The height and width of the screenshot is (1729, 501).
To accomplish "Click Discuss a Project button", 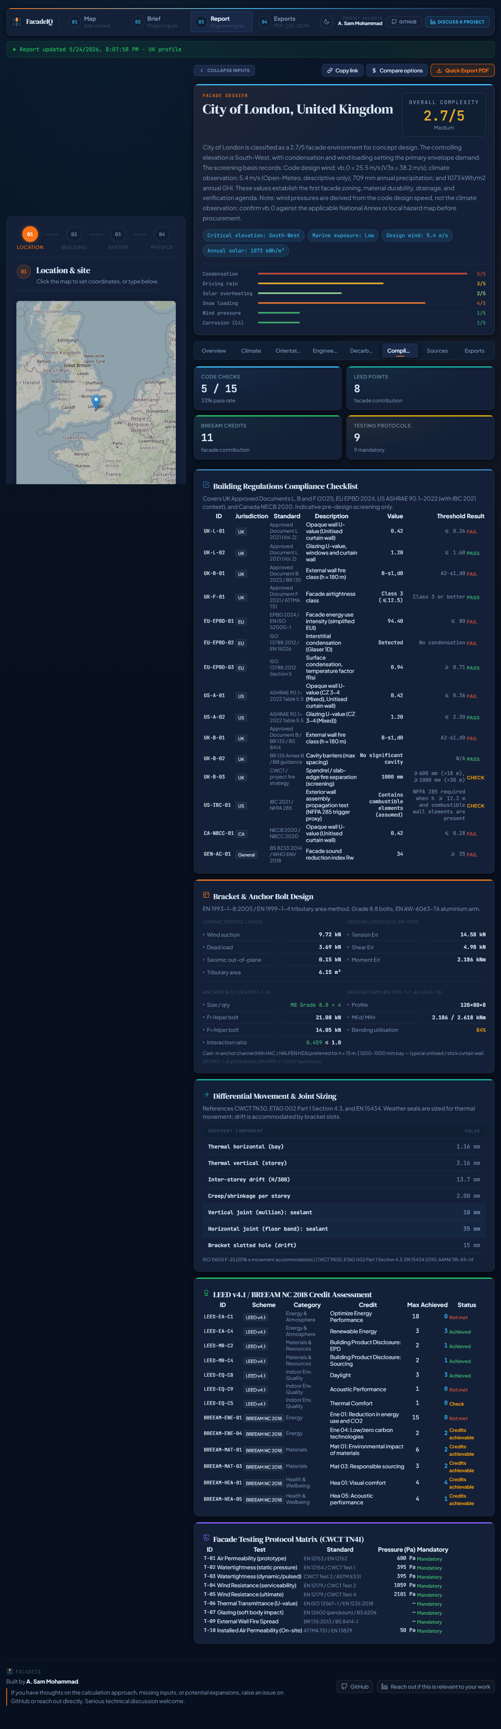I will (x=457, y=22).
